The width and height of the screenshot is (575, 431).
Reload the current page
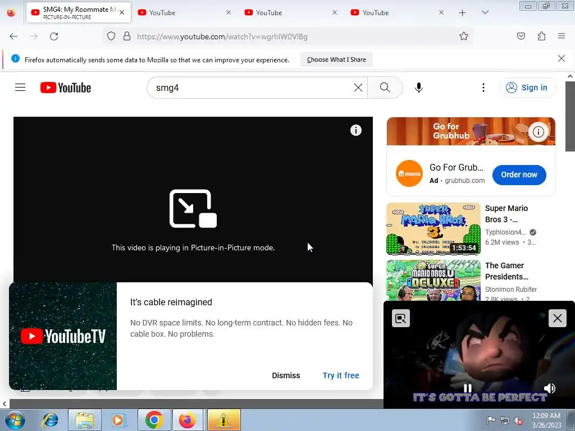(54, 36)
